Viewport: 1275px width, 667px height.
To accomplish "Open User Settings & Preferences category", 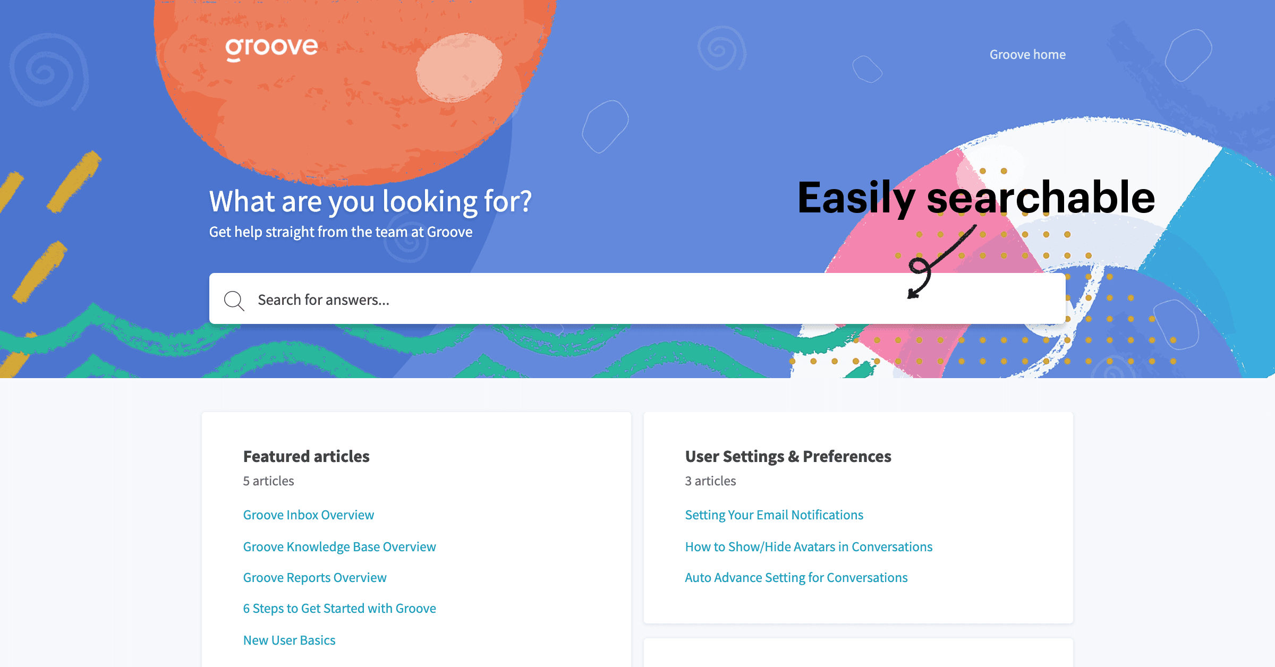I will [788, 456].
